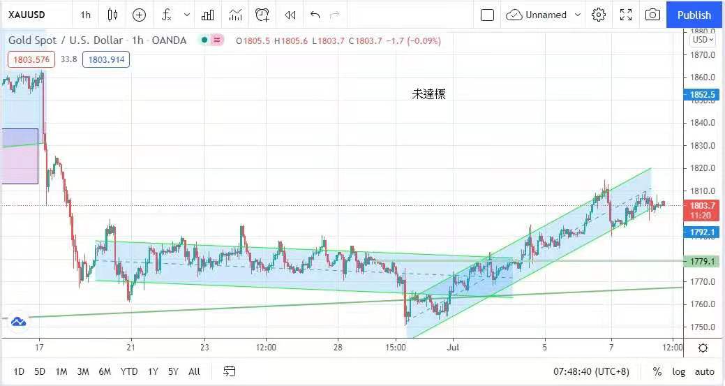Image resolution: width=725 pixels, height=386 pixels.
Task: Toggle auto scale for price axis
Action: tap(704, 371)
